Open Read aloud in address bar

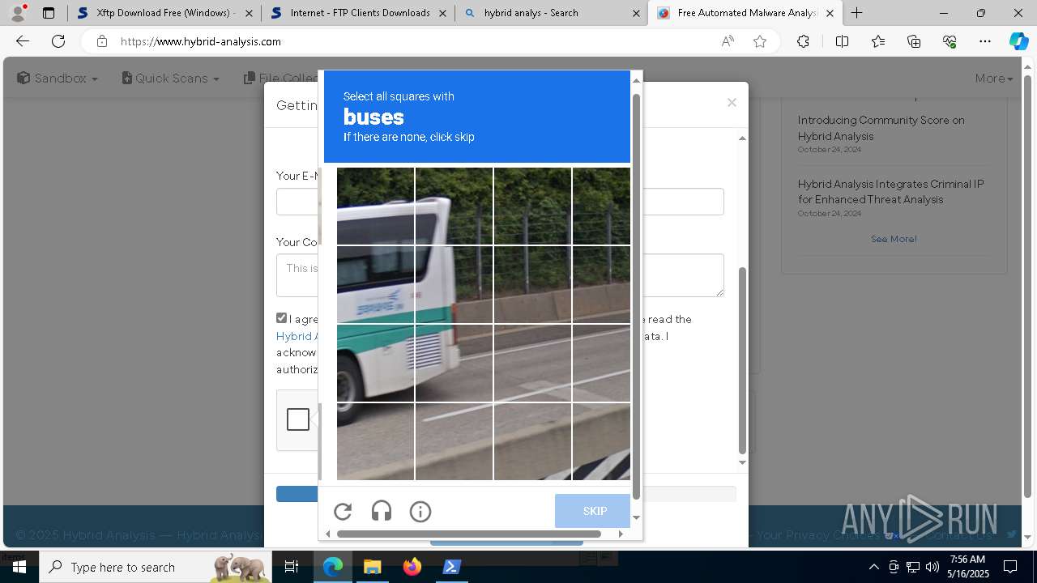pyautogui.click(x=728, y=41)
